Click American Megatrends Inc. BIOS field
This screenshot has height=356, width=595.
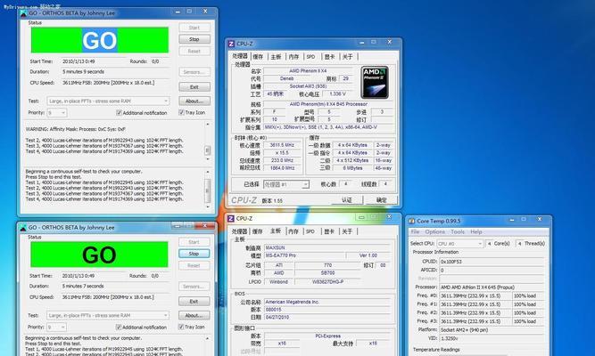coord(326,302)
